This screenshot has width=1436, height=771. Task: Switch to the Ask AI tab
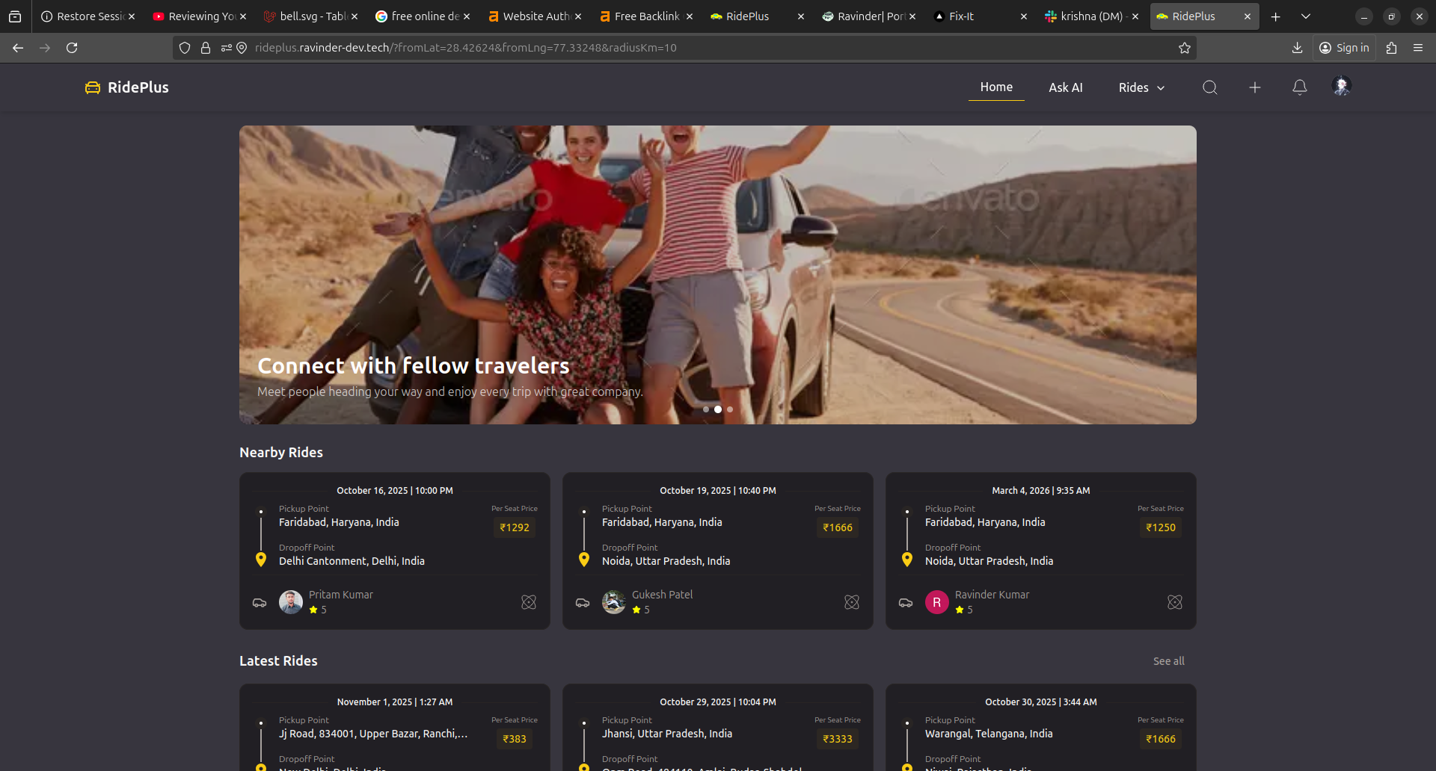tap(1065, 87)
